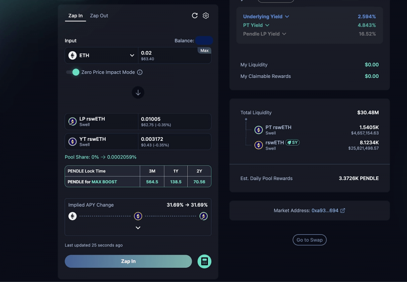Click the My Claimable Rewards $0.00 value
The image size is (407, 282).
tap(372, 76)
